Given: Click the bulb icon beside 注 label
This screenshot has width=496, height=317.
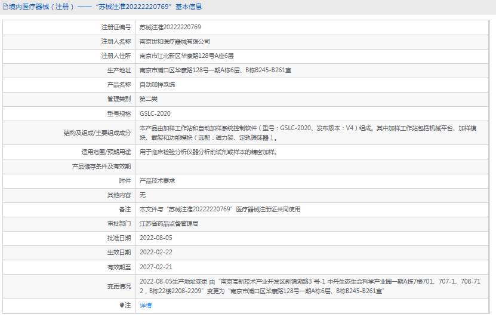Looking at the screenshot, I should coord(122,305).
